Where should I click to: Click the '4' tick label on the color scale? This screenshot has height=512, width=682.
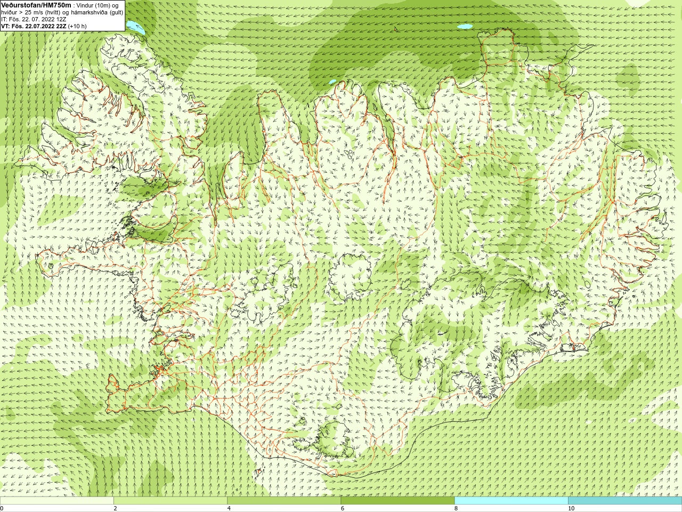click(229, 508)
